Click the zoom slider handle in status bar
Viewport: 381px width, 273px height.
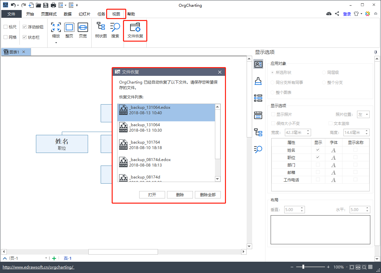coord(303,267)
